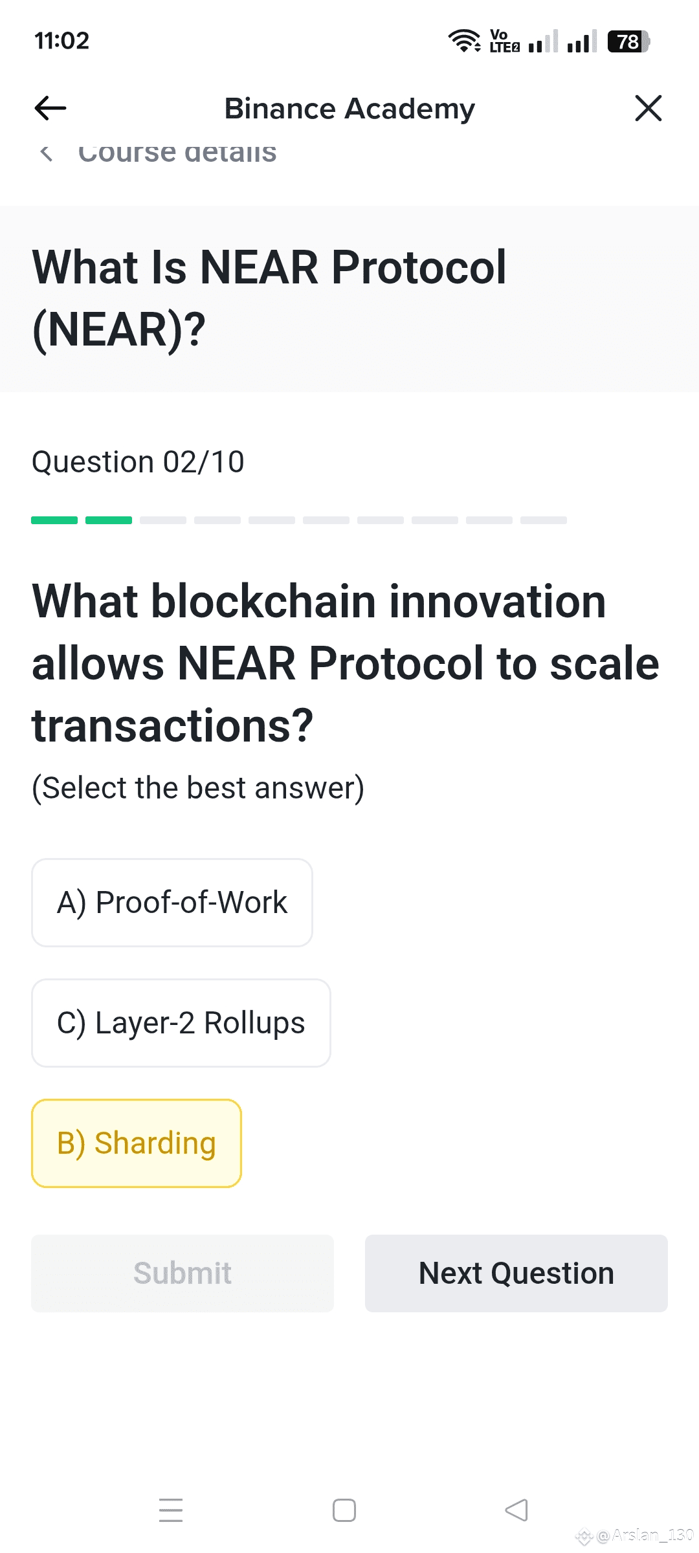This screenshot has width=699, height=1553.
Task: Tap Android home square icon
Action: [x=344, y=1510]
